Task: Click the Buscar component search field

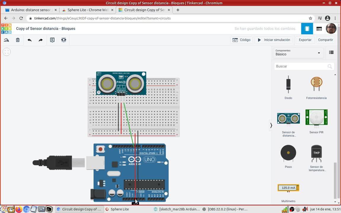Action: pos(301,66)
